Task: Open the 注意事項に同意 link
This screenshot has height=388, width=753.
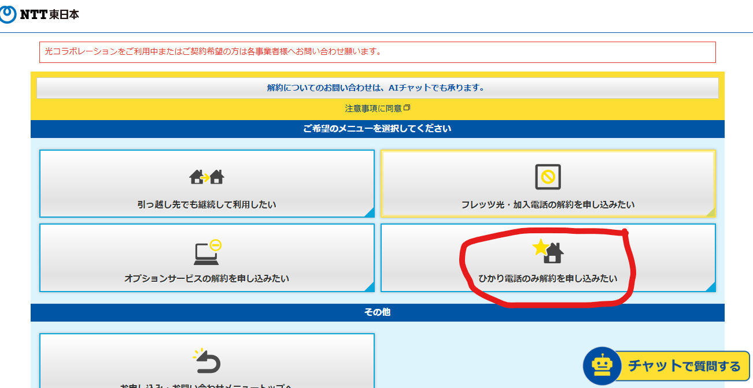Action: (x=374, y=109)
